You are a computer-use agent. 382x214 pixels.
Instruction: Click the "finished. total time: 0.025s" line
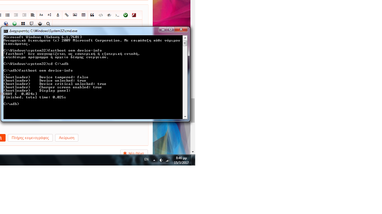coord(35,97)
